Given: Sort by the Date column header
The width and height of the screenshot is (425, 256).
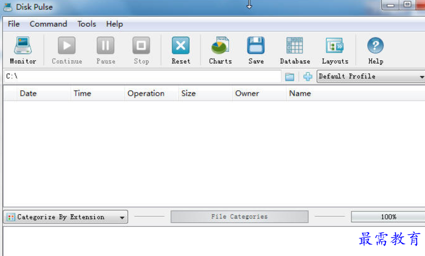Looking at the screenshot, I should (x=44, y=93).
